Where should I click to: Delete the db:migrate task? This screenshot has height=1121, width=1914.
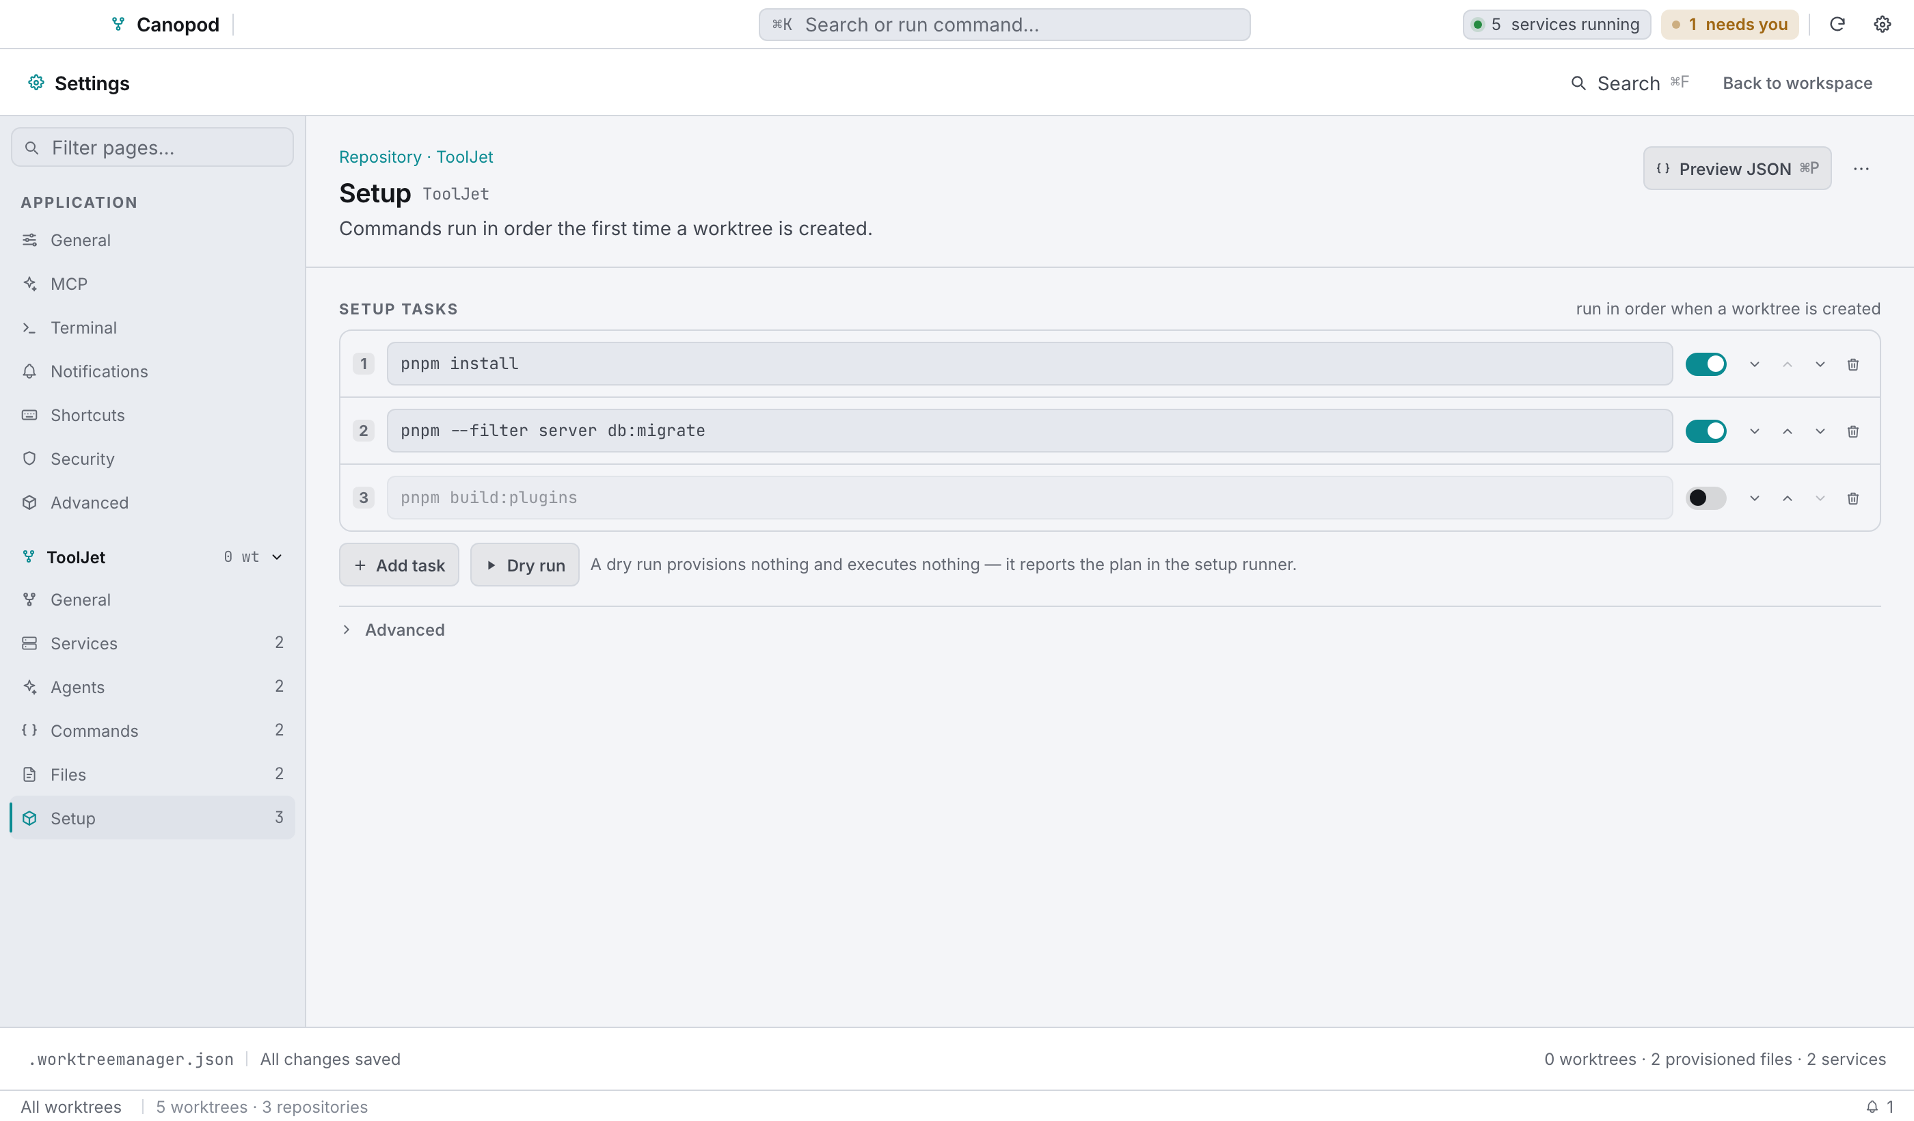click(x=1852, y=431)
